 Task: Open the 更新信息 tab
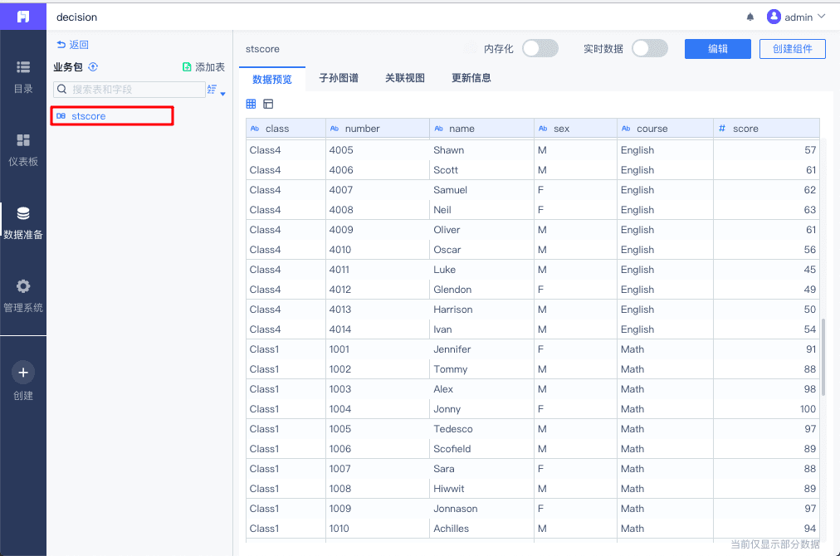471,78
